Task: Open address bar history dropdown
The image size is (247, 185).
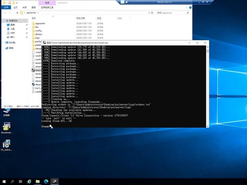Action: [149, 13]
